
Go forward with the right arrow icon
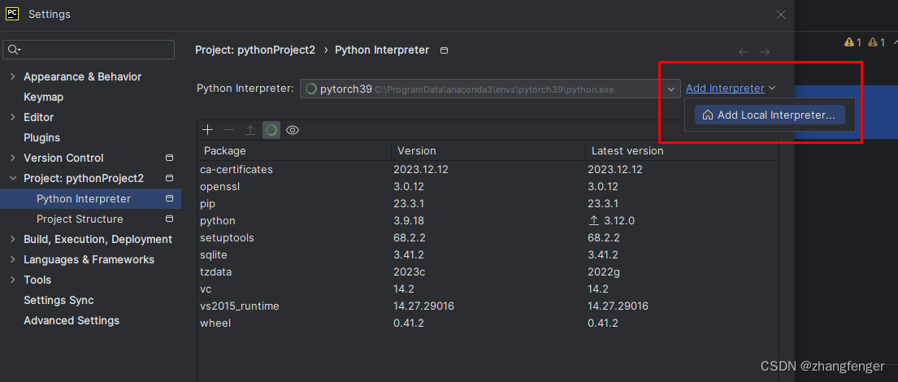click(765, 52)
